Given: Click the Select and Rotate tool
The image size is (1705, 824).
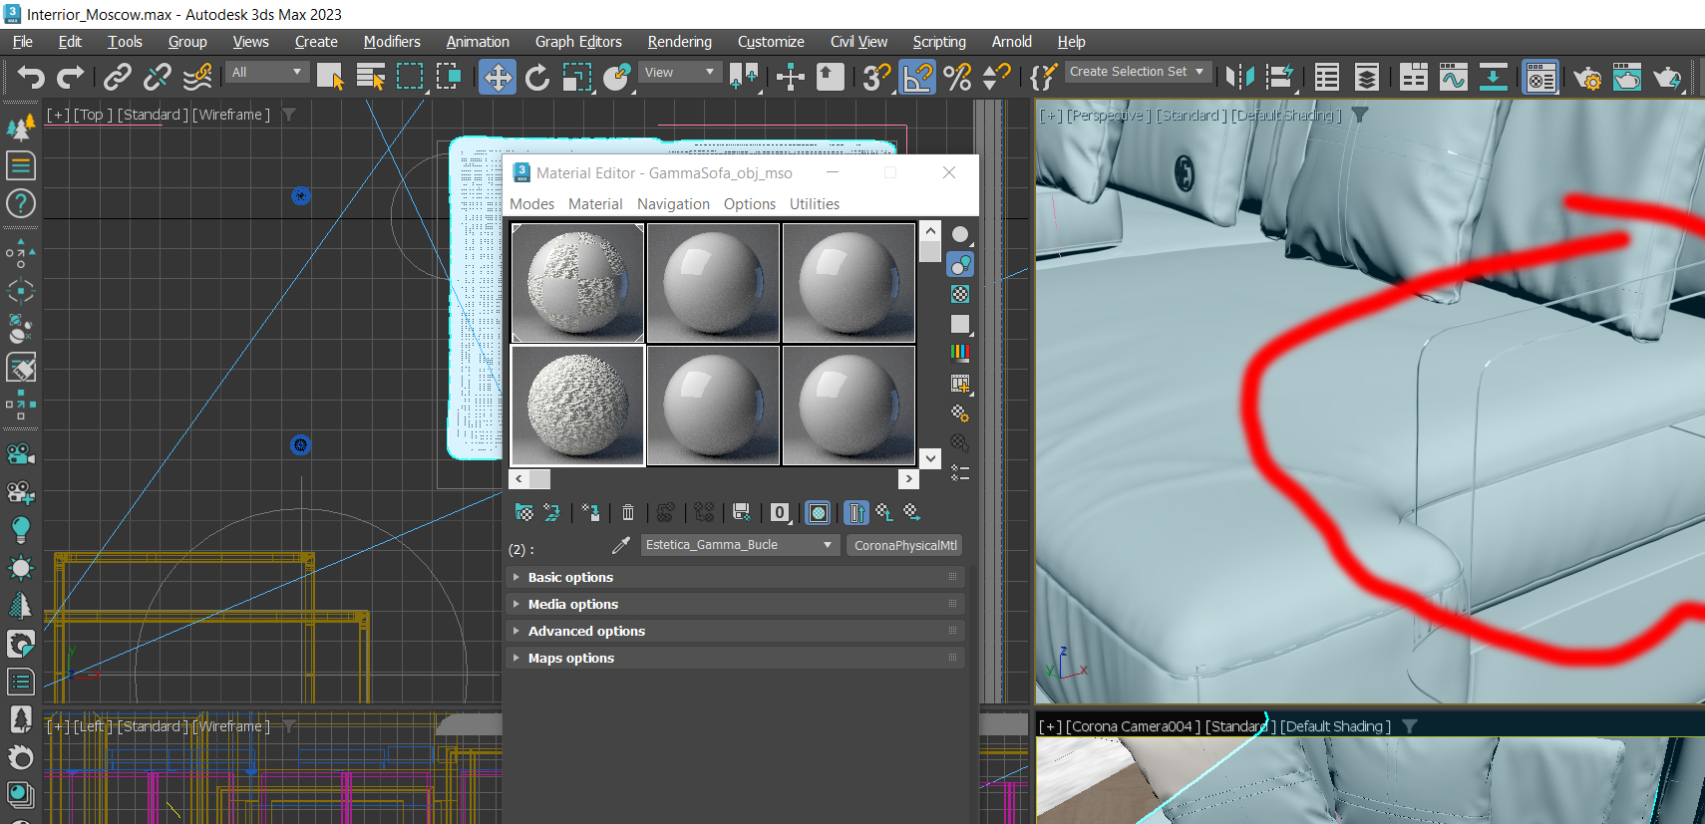Looking at the screenshot, I should click(x=537, y=77).
